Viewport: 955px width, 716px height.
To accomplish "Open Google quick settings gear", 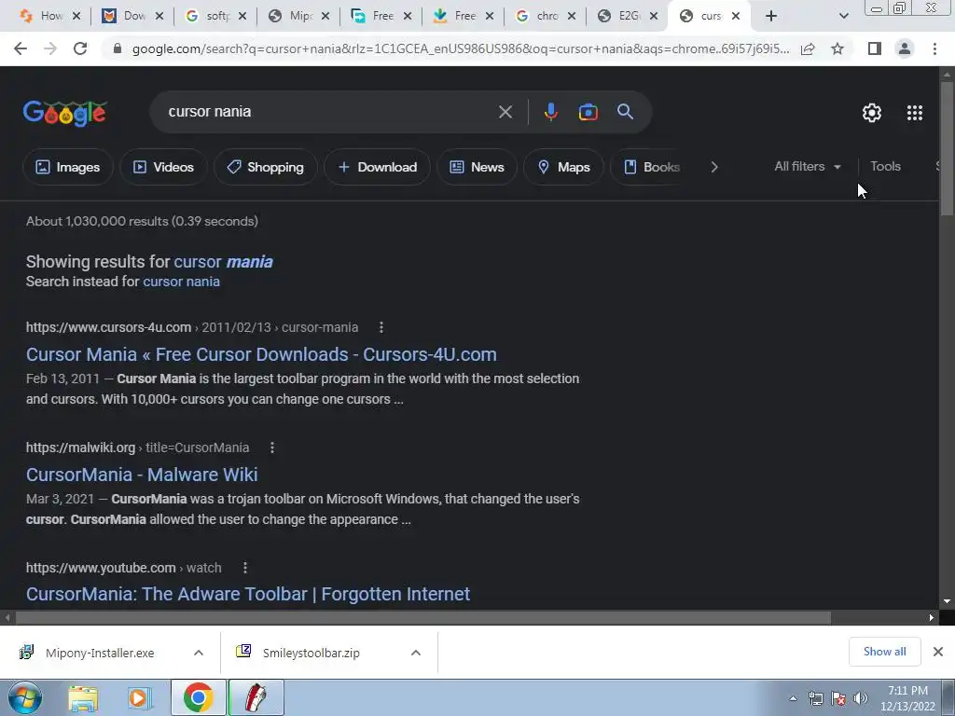I will tap(872, 113).
